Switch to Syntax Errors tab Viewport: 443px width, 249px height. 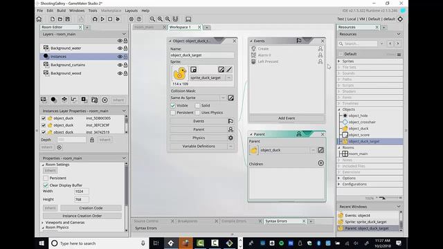tap(276, 221)
